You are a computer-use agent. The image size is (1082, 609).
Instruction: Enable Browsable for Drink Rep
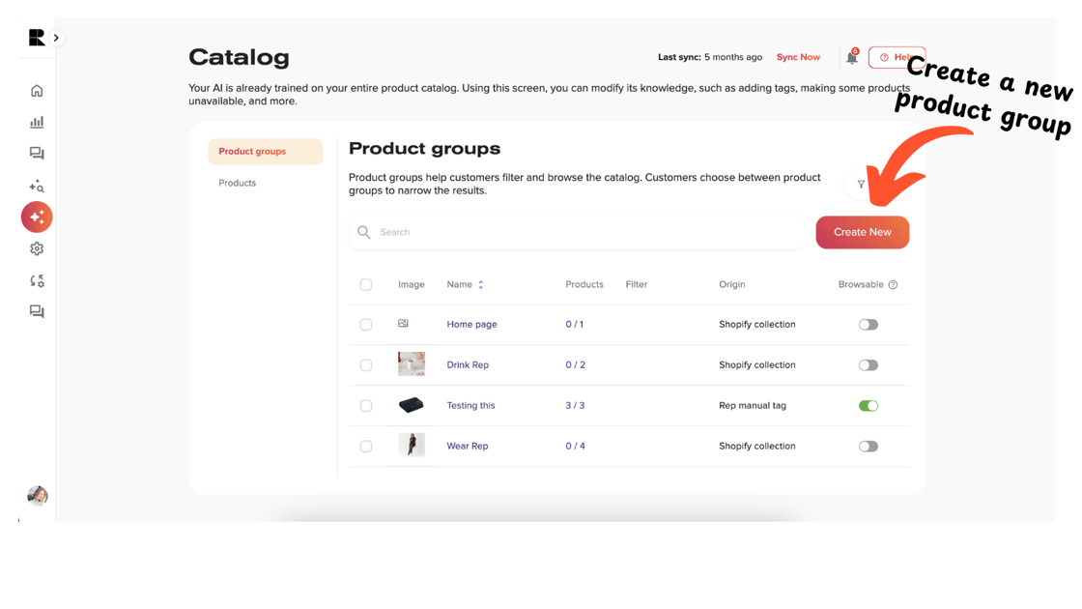[868, 365]
